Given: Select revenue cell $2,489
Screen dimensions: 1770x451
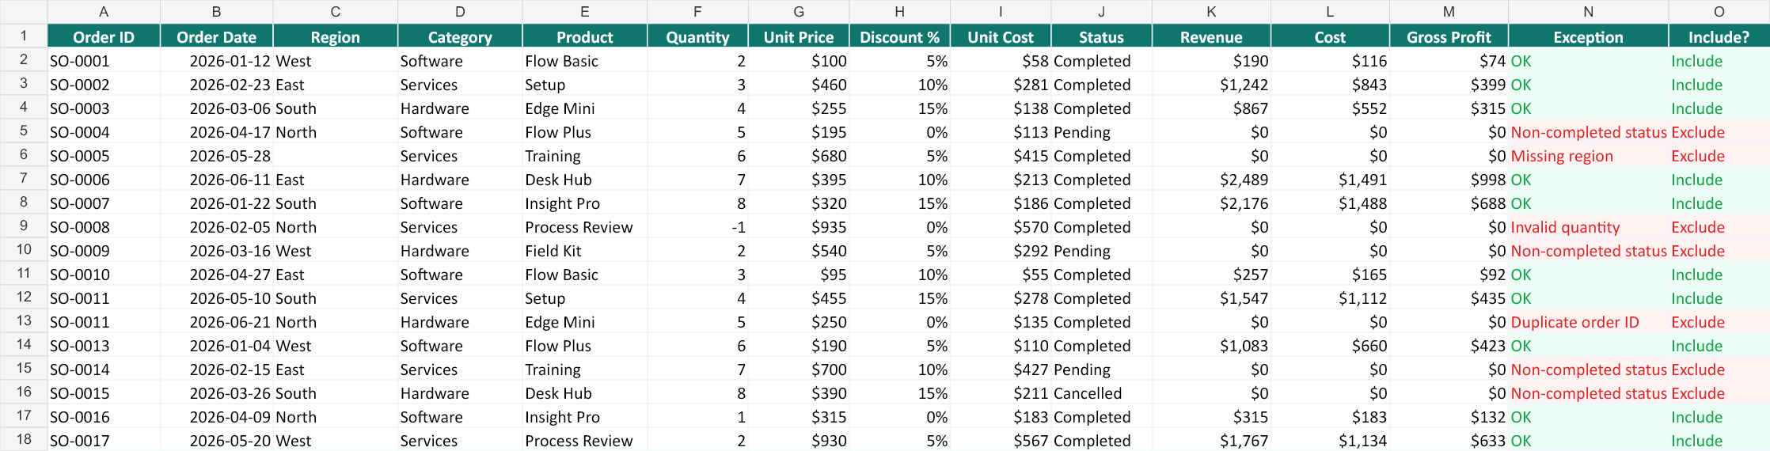Looking at the screenshot, I should (x=1211, y=179).
